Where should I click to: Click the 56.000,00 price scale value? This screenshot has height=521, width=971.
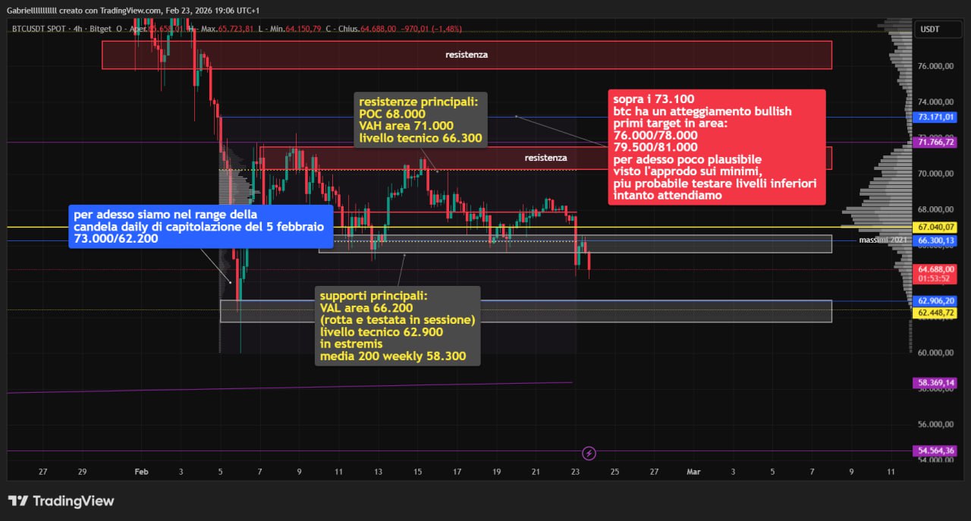coord(935,425)
